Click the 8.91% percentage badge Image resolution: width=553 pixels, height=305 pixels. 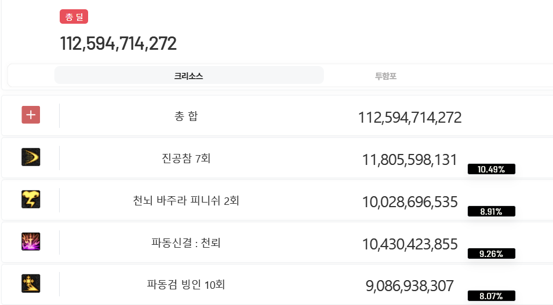pos(491,211)
